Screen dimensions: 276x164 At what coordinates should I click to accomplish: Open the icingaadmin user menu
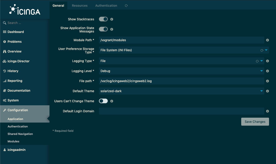point(25,150)
